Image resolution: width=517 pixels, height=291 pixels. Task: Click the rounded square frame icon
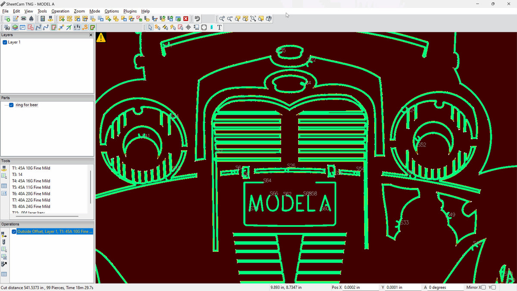click(204, 27)
